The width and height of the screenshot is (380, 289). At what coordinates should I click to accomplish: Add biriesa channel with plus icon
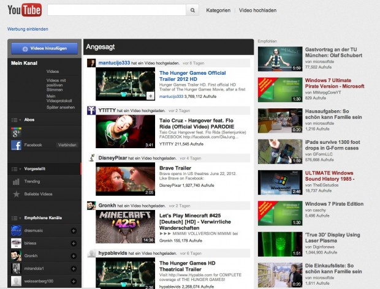click(74, 243)
